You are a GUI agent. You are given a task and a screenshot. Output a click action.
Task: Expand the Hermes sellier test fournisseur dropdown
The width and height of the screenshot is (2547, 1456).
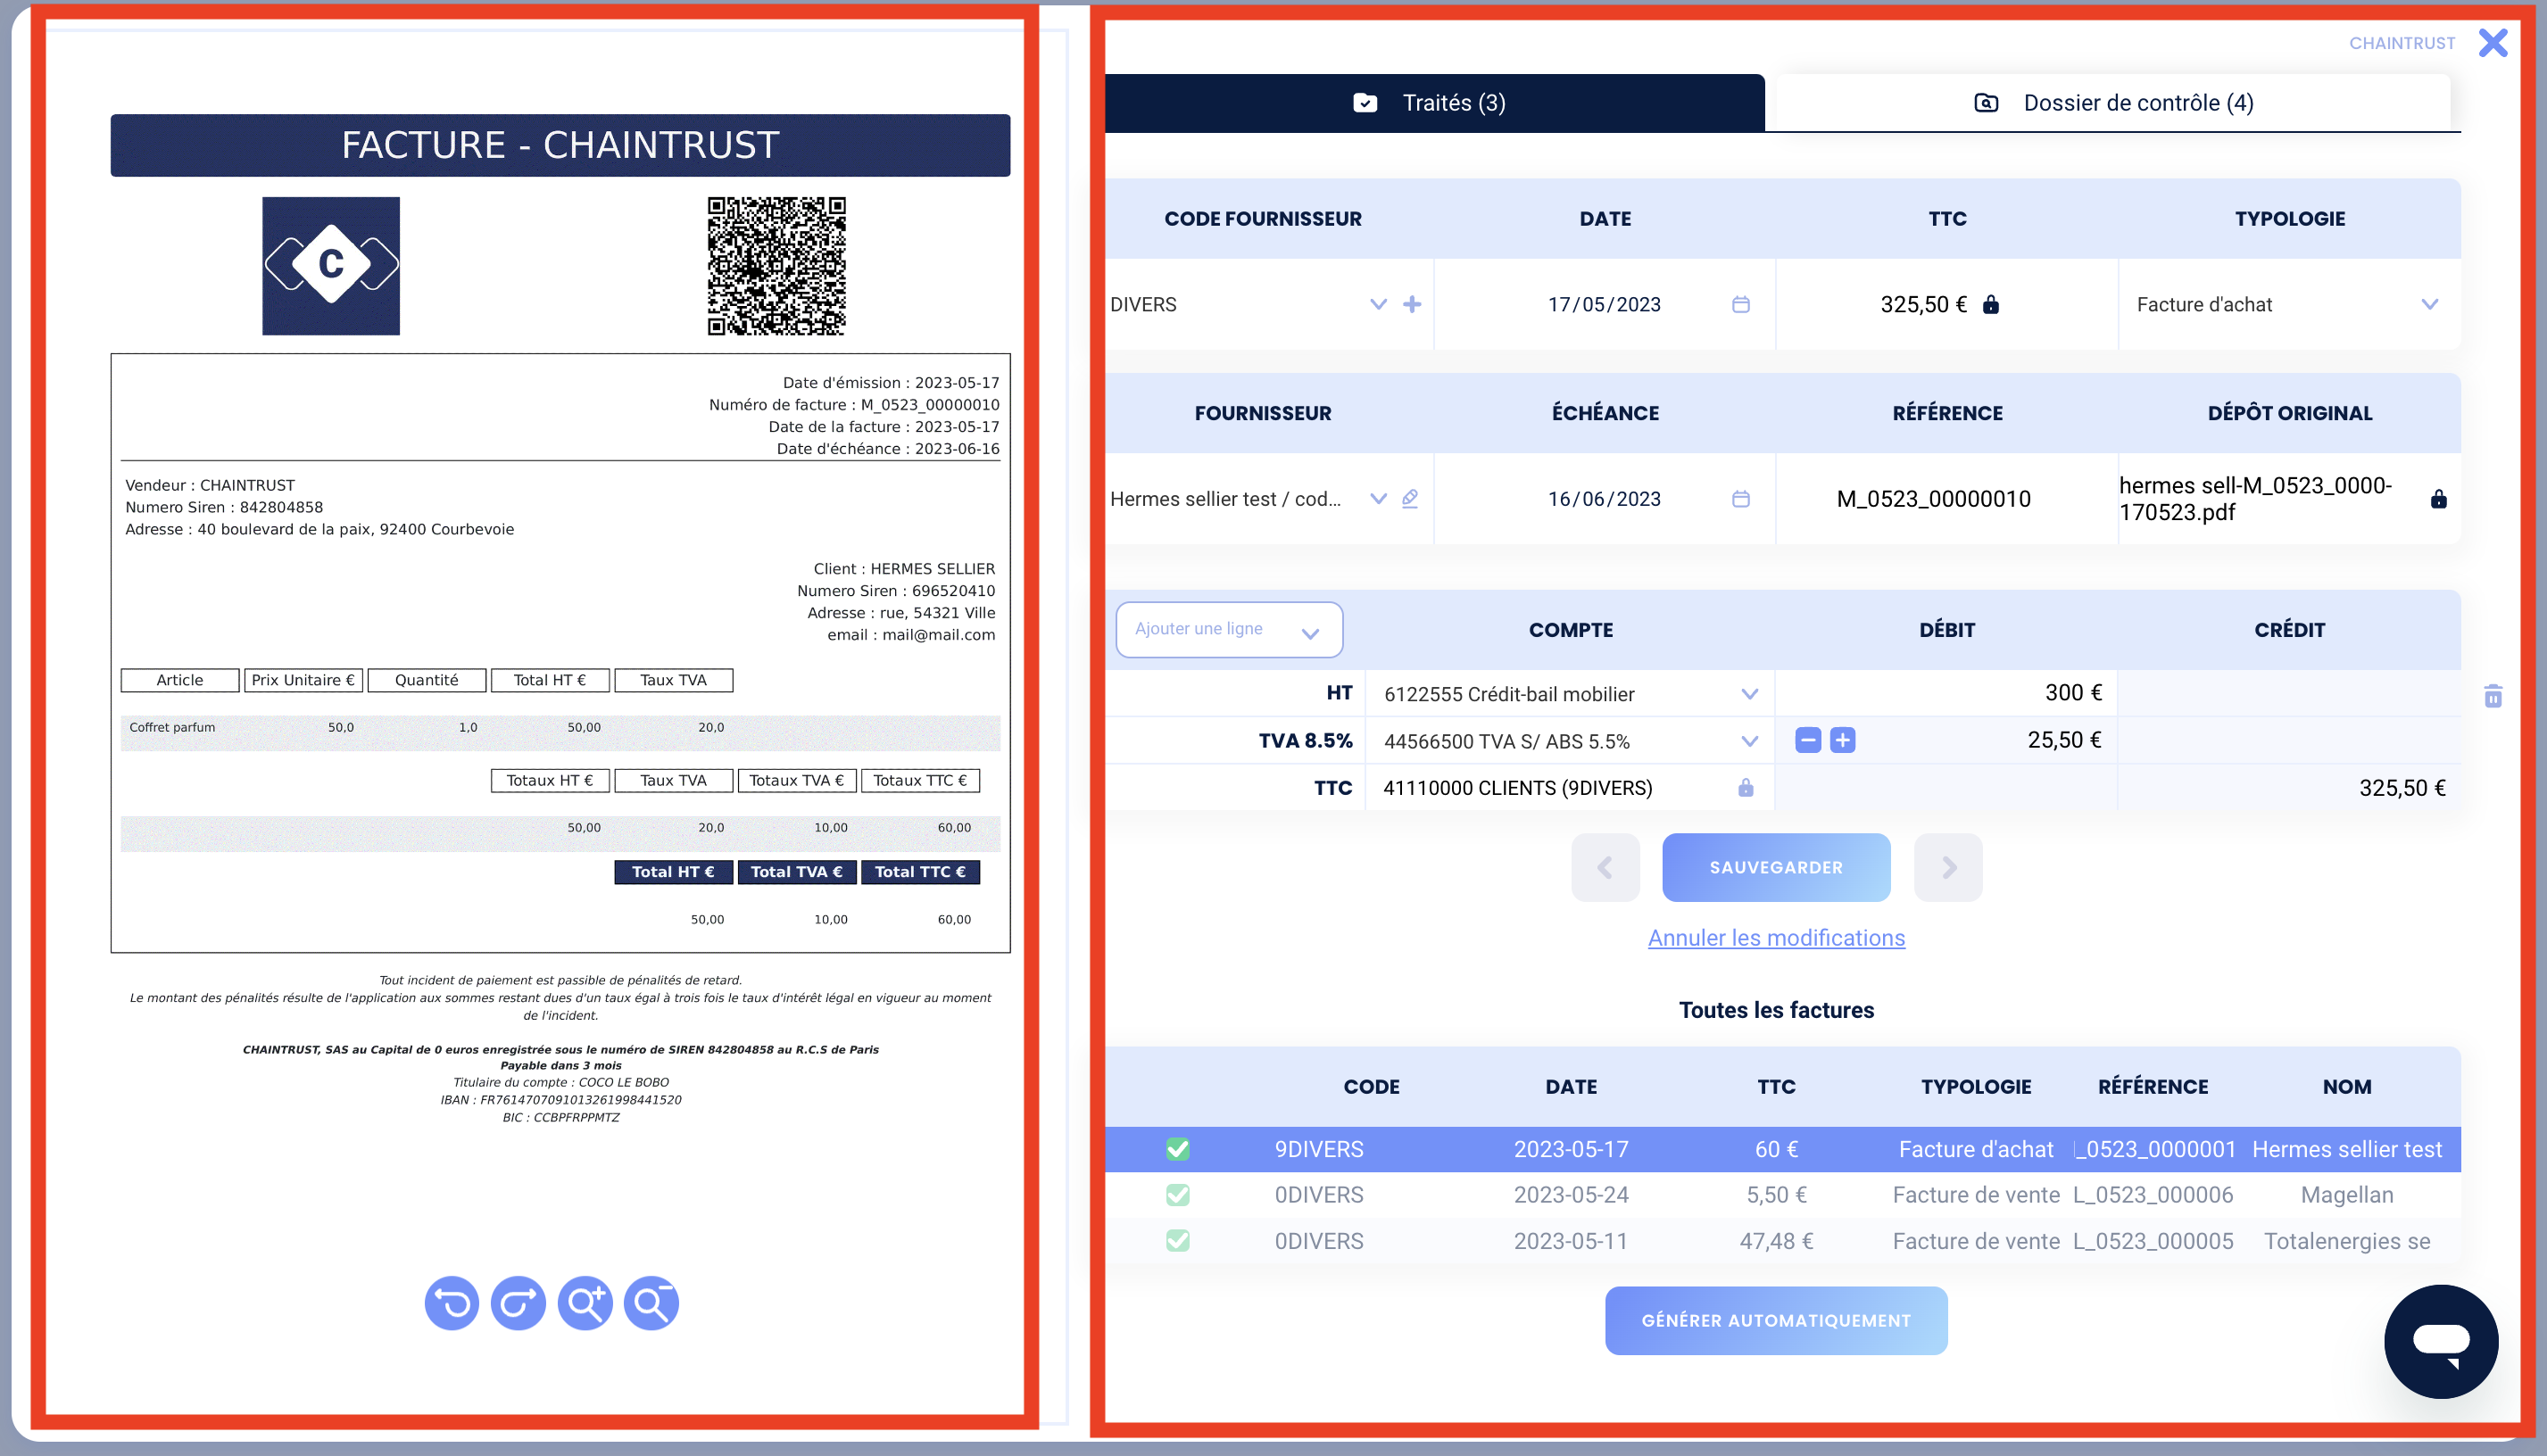tap(1378, 498)
